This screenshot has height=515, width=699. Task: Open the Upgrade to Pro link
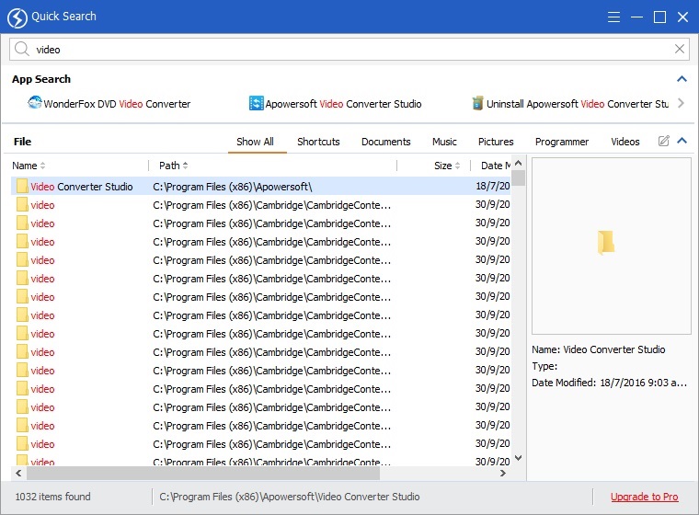[644, 497]
